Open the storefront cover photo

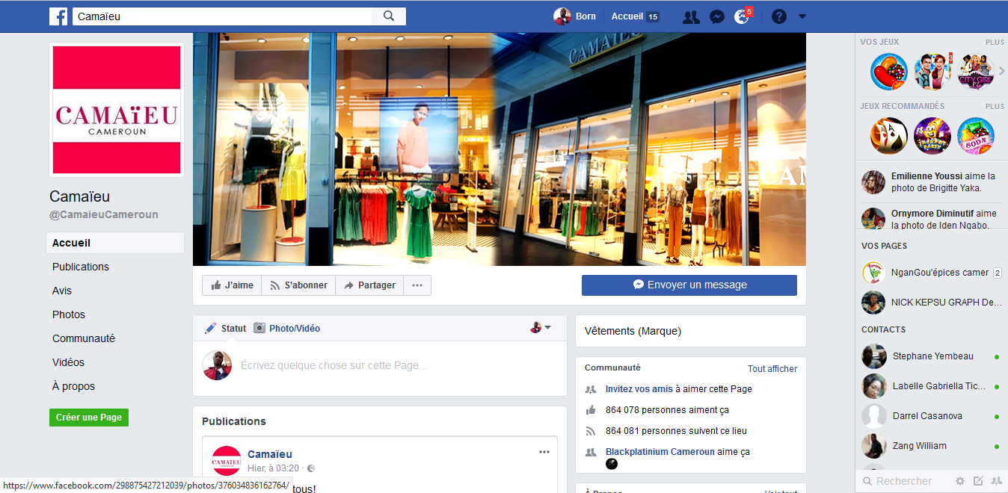(x=500, y=149)
